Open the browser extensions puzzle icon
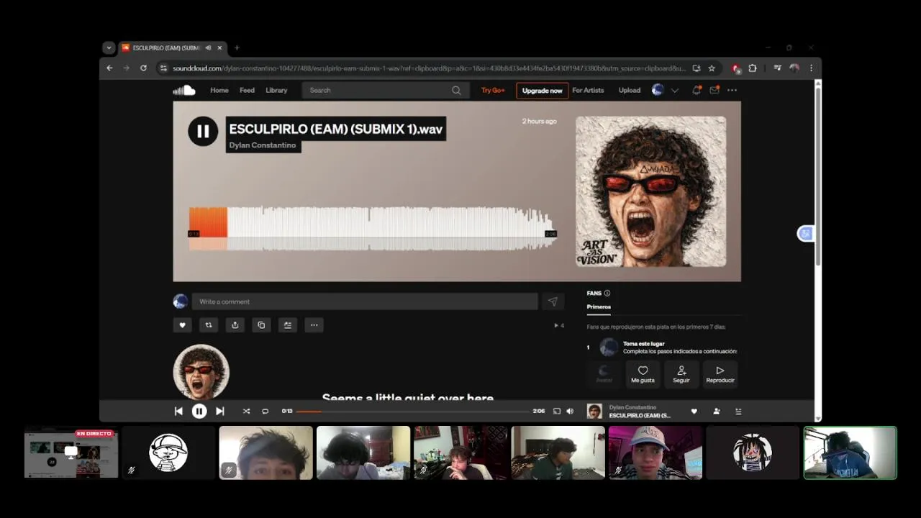The width and height of the screenshot is (921, 518). pyautogui.click(x=753, y=68)
